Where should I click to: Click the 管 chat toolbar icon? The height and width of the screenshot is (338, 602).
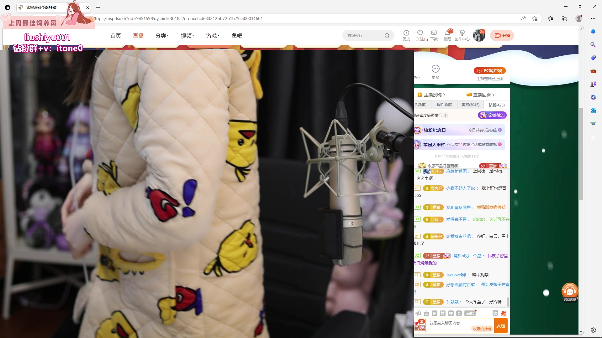[x=442, y=313]
